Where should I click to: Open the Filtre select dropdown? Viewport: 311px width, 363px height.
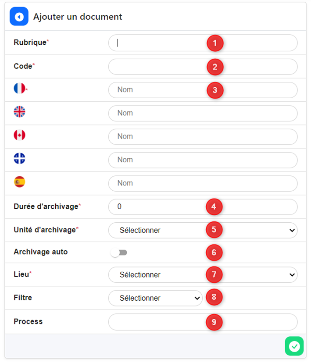coord(155,298)
